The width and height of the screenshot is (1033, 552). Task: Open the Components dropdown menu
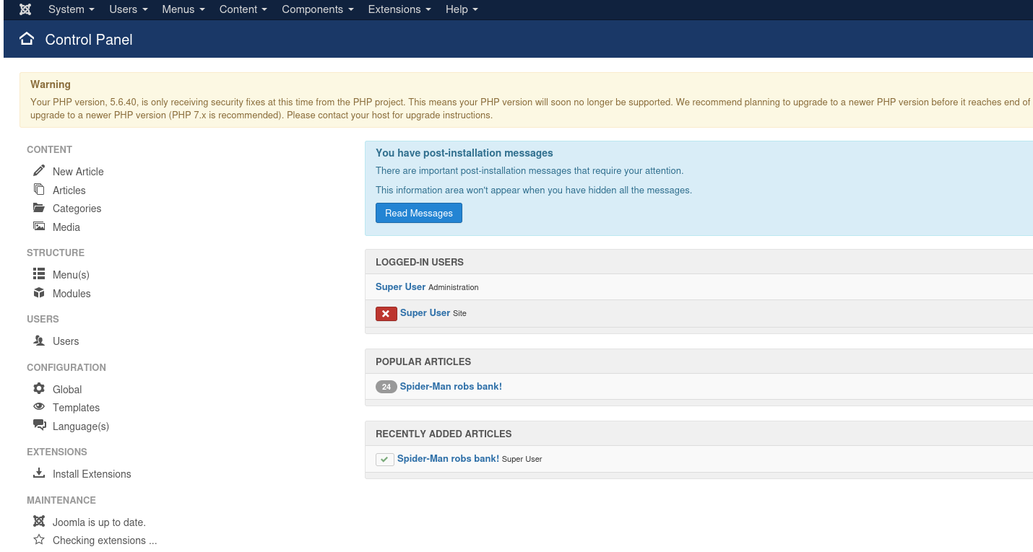pyautogui.click(x=317, y=9)
